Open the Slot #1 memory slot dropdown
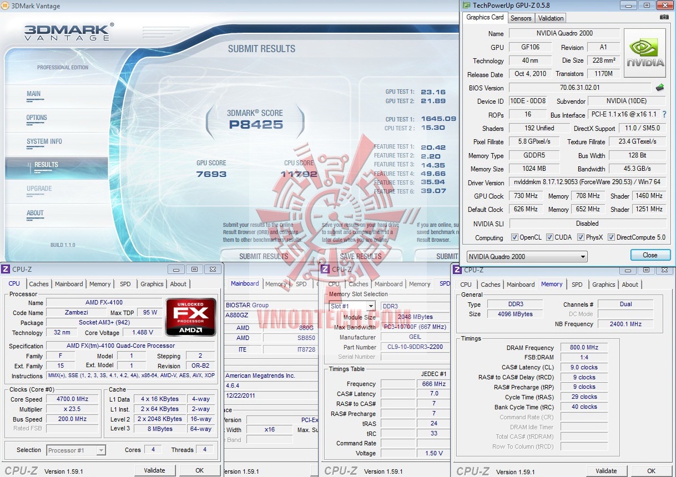This screenshot has width=676, height=477. (x=352, y=306)
